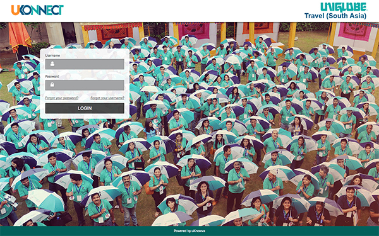Focus the Username input field
Image resolution: width=379 pixels, height=236 pixels.
tap(85, 64)
